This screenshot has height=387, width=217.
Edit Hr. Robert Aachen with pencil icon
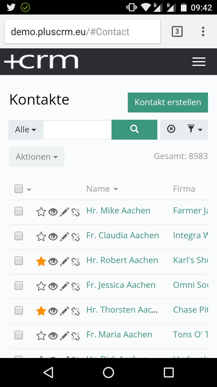[64, 262]
